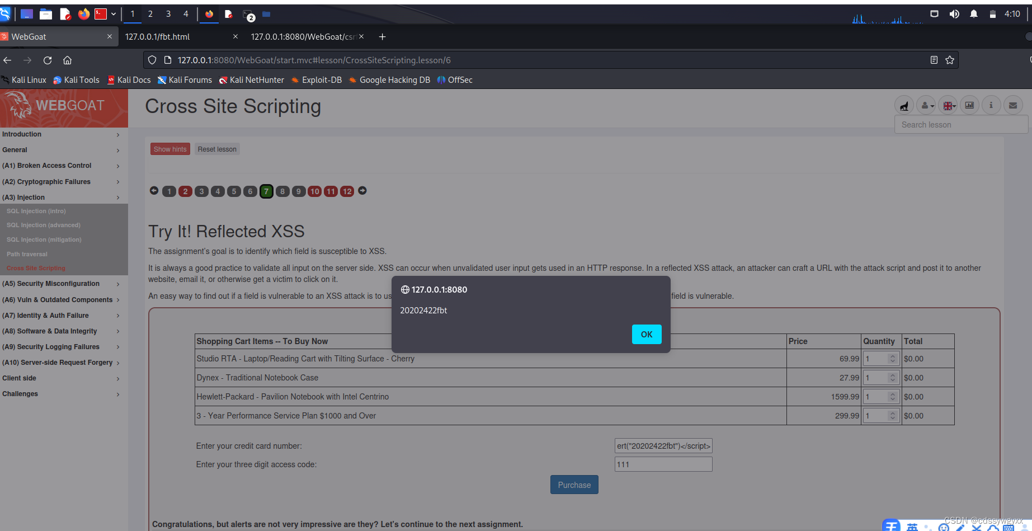Open the Kali Tools bookmark
The image size is (1032, 531).
click(76, 80)
